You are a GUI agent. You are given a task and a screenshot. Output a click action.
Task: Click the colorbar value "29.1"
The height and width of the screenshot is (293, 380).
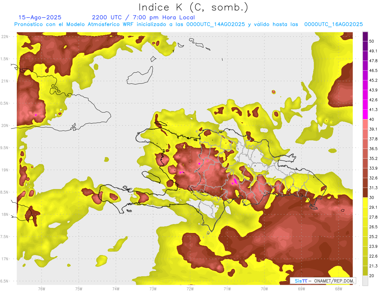pyautogui.click(x=373, y=207)
